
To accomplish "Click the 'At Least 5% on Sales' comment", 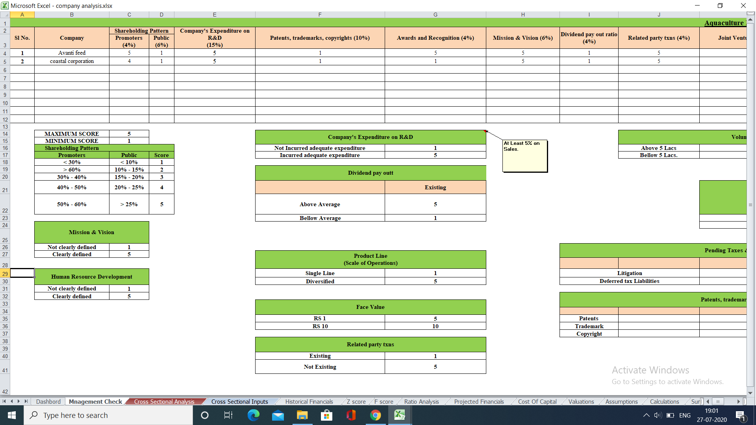I will (x=525, y=156).
